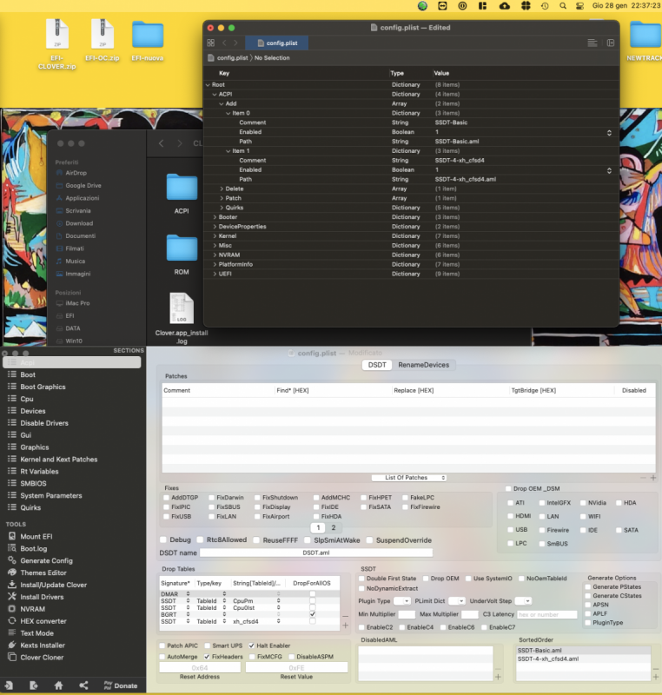Open the List Of Patches dropdown
The height and width of the screenshot is (695, 662).
[409, 478]
